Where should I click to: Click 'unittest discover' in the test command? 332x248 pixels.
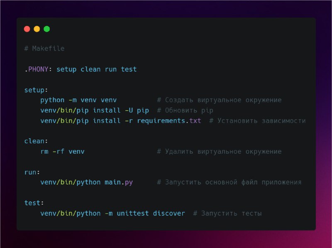pos(151,213)
